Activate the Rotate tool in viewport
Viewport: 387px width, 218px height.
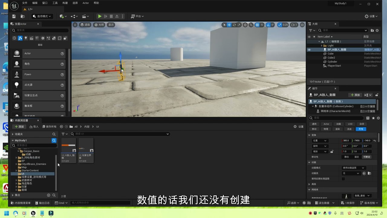click(x=234, y=25)
